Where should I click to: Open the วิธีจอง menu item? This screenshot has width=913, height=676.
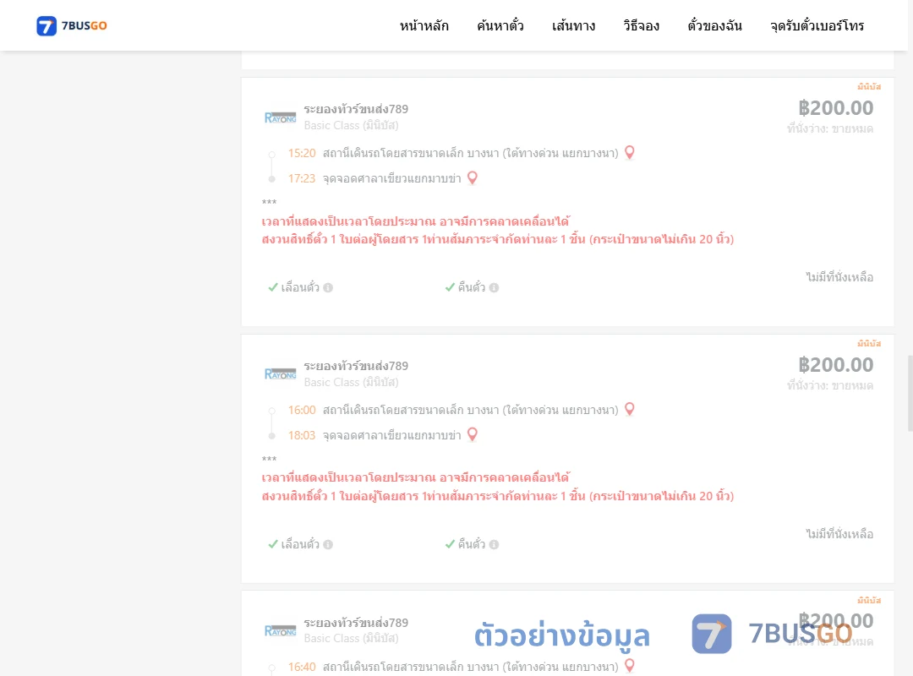tap(641, 25)
